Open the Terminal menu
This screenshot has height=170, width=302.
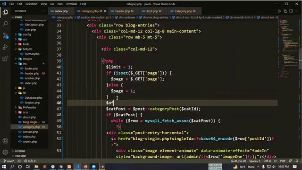click(x=71, y=4)
